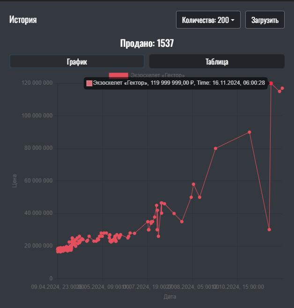
Task: Open the Количество: 200 dropdown
Action: coord(208,20)
